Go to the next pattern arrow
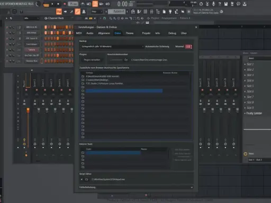 (x=128, y=12)
